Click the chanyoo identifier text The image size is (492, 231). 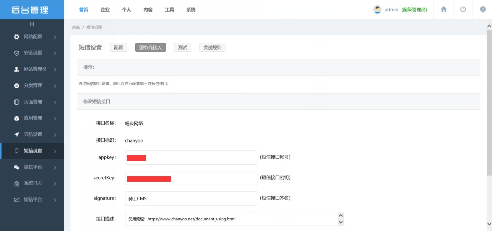coord(134,141)
